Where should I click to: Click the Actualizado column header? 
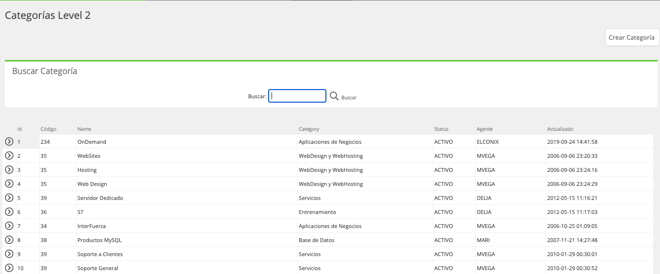[x=560, y=129]
